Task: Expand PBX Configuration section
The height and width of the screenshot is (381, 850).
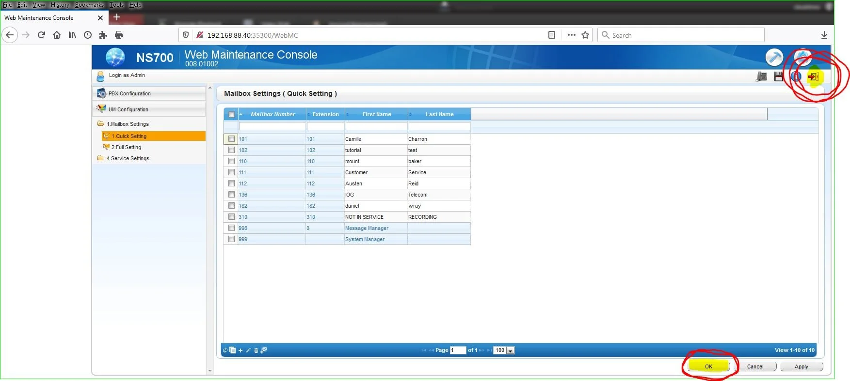Action: click(x=149, y=93)
